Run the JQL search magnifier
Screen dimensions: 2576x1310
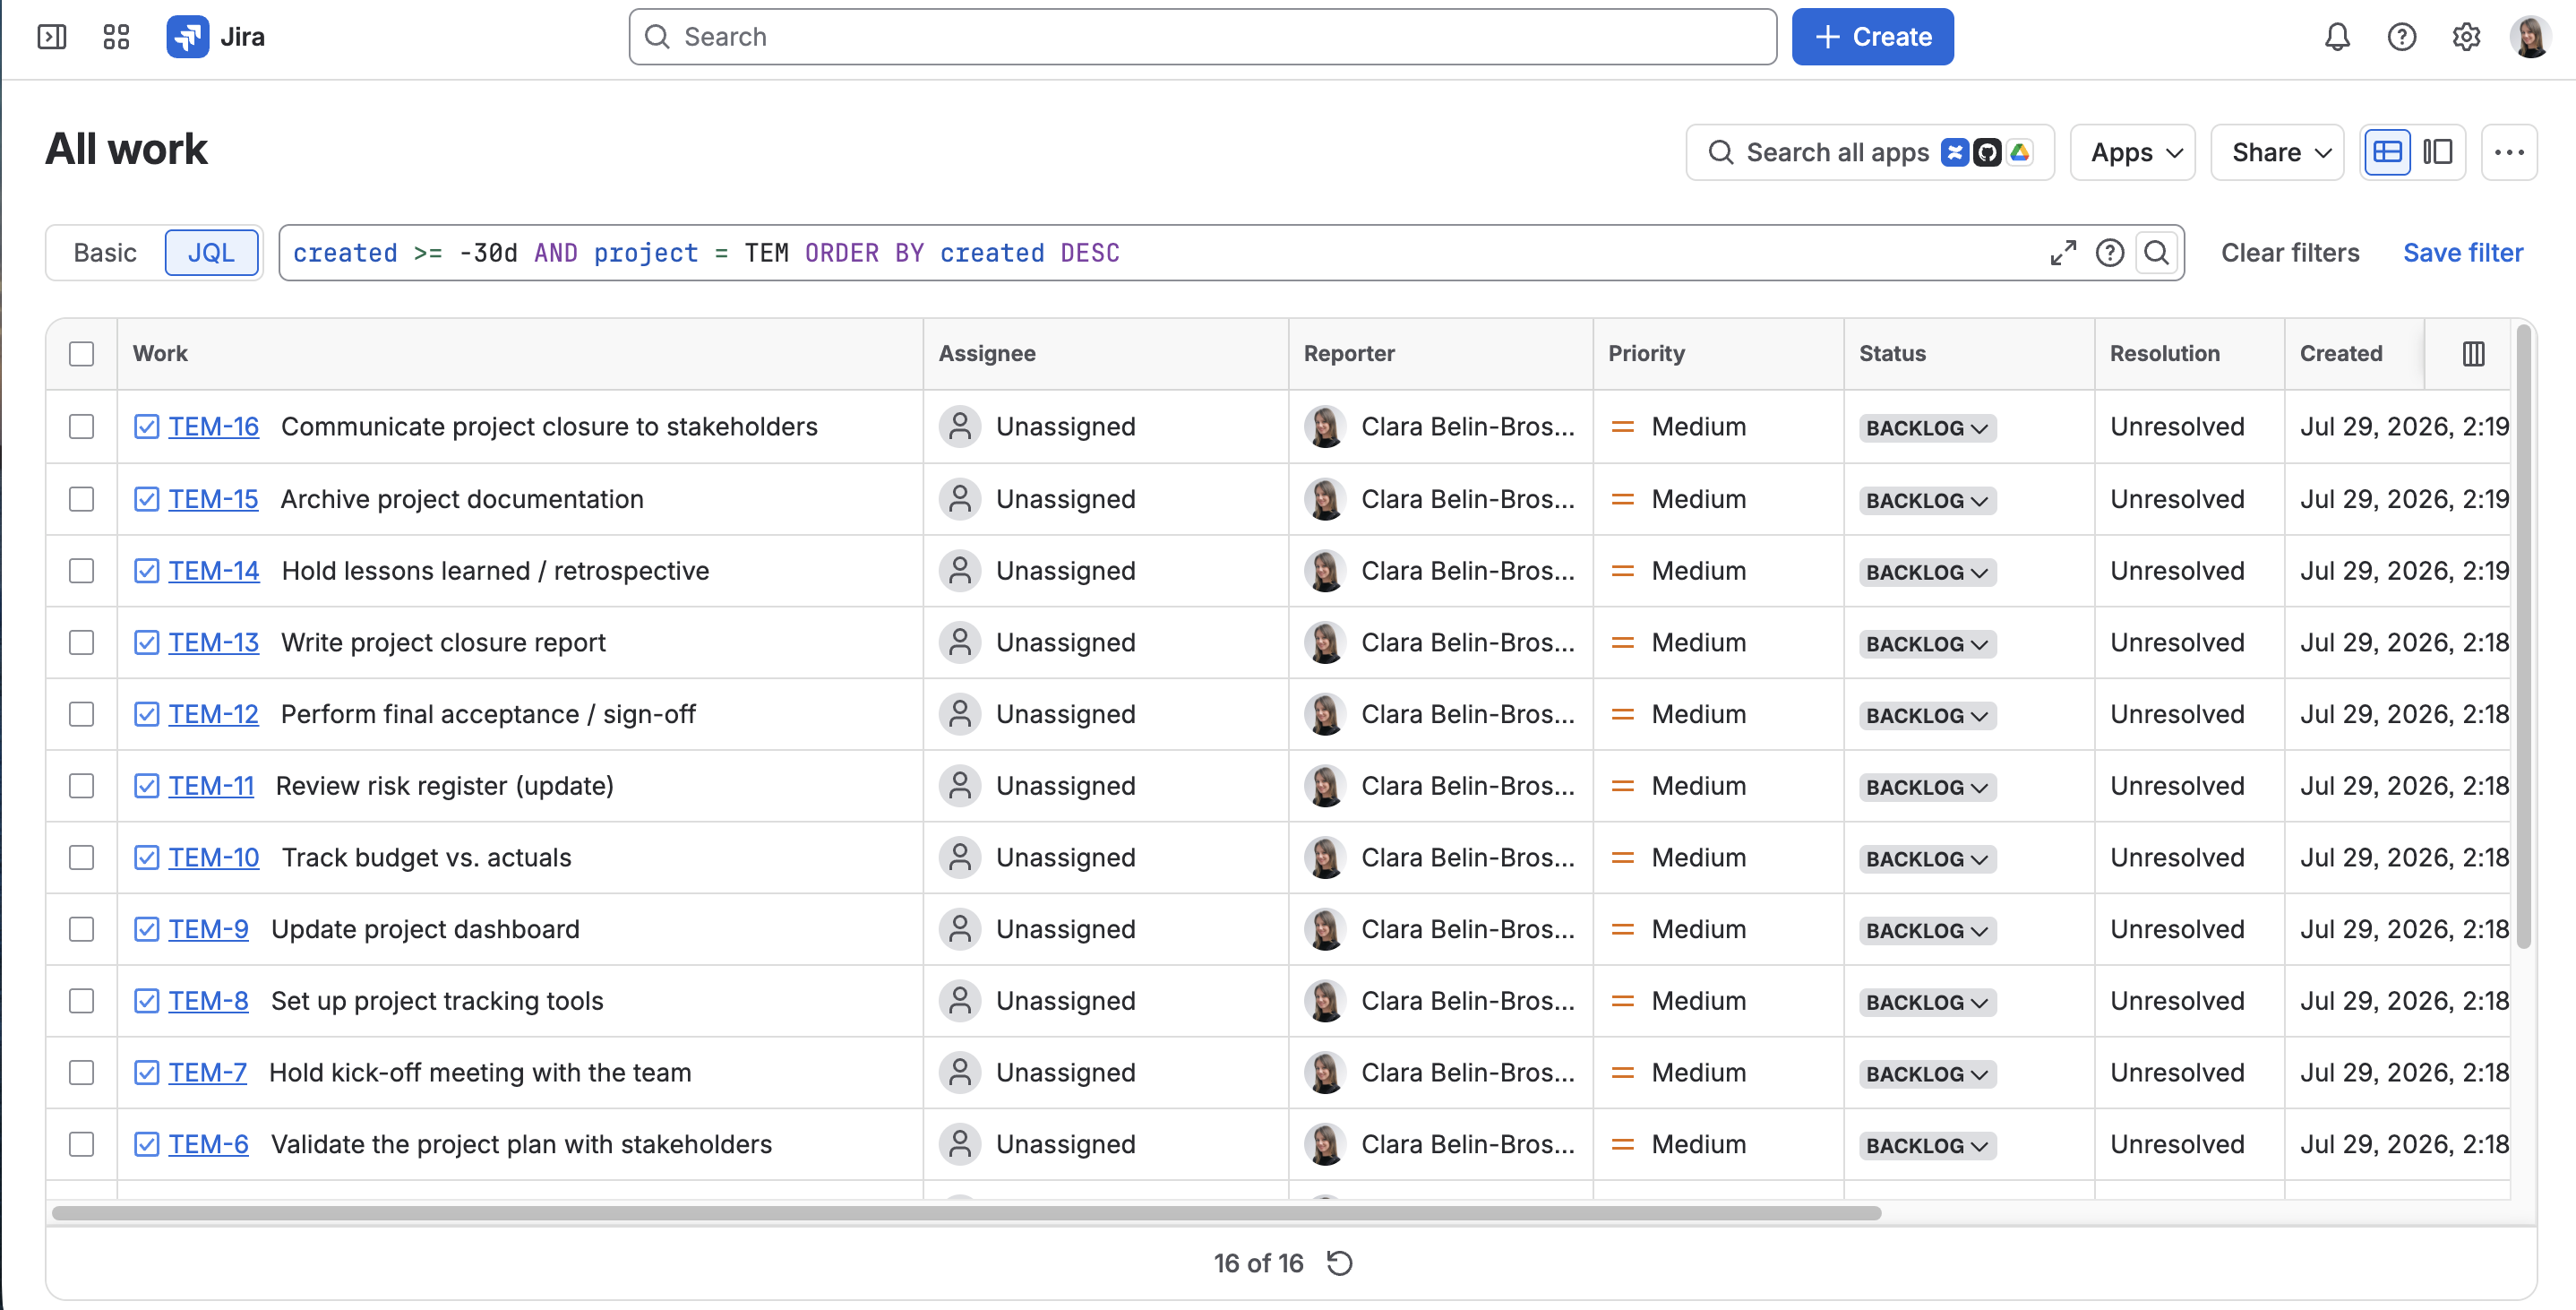coord(2157,254)
